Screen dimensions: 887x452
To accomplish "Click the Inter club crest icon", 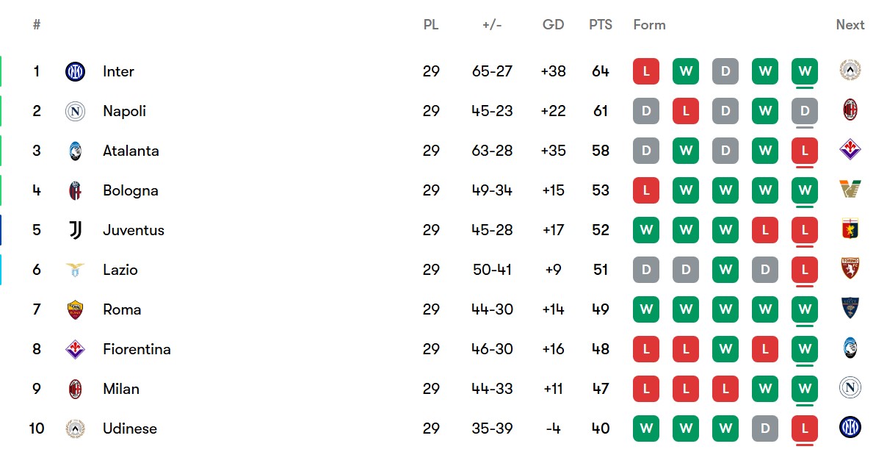I will pyautogui.click(x=75, y=71).
